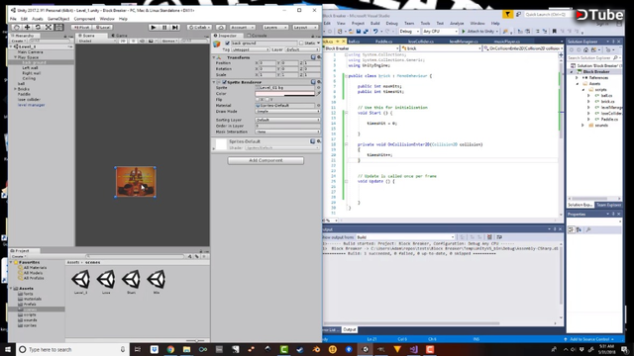Expand sounds folder in Solution Explorer

pyautogui.click(x=582, y=126)
